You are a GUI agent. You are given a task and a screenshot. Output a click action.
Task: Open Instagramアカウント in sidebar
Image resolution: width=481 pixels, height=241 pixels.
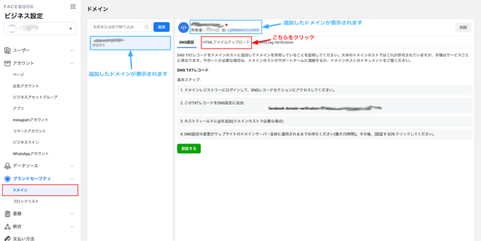pyautogui.click(x=30, y=120)
